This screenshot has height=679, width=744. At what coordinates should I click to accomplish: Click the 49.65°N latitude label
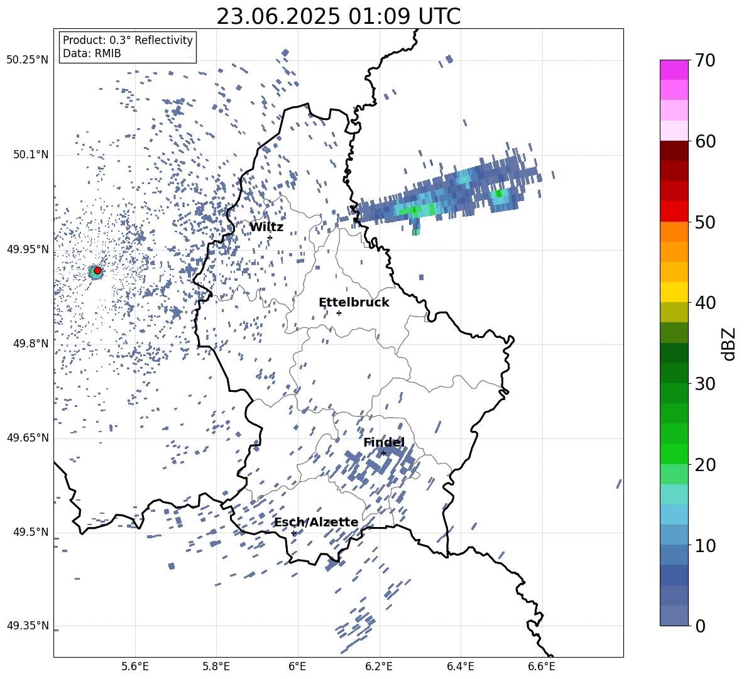28,438
